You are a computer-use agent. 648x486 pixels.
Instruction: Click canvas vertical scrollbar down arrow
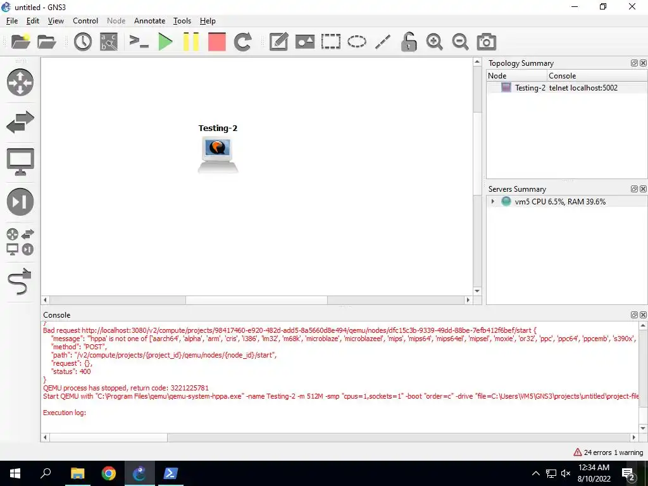477,291
